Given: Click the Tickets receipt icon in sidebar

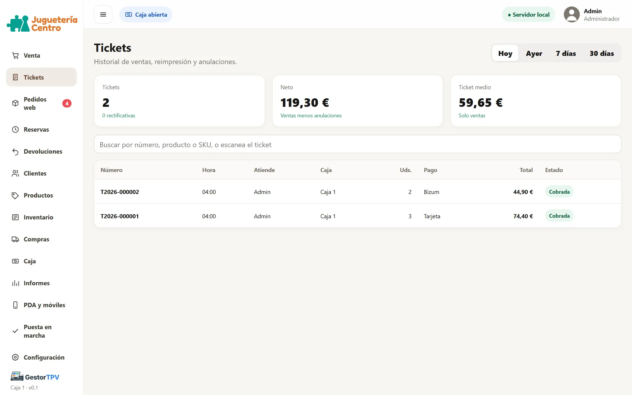Looking at the screenshot, I should point(15,78).
